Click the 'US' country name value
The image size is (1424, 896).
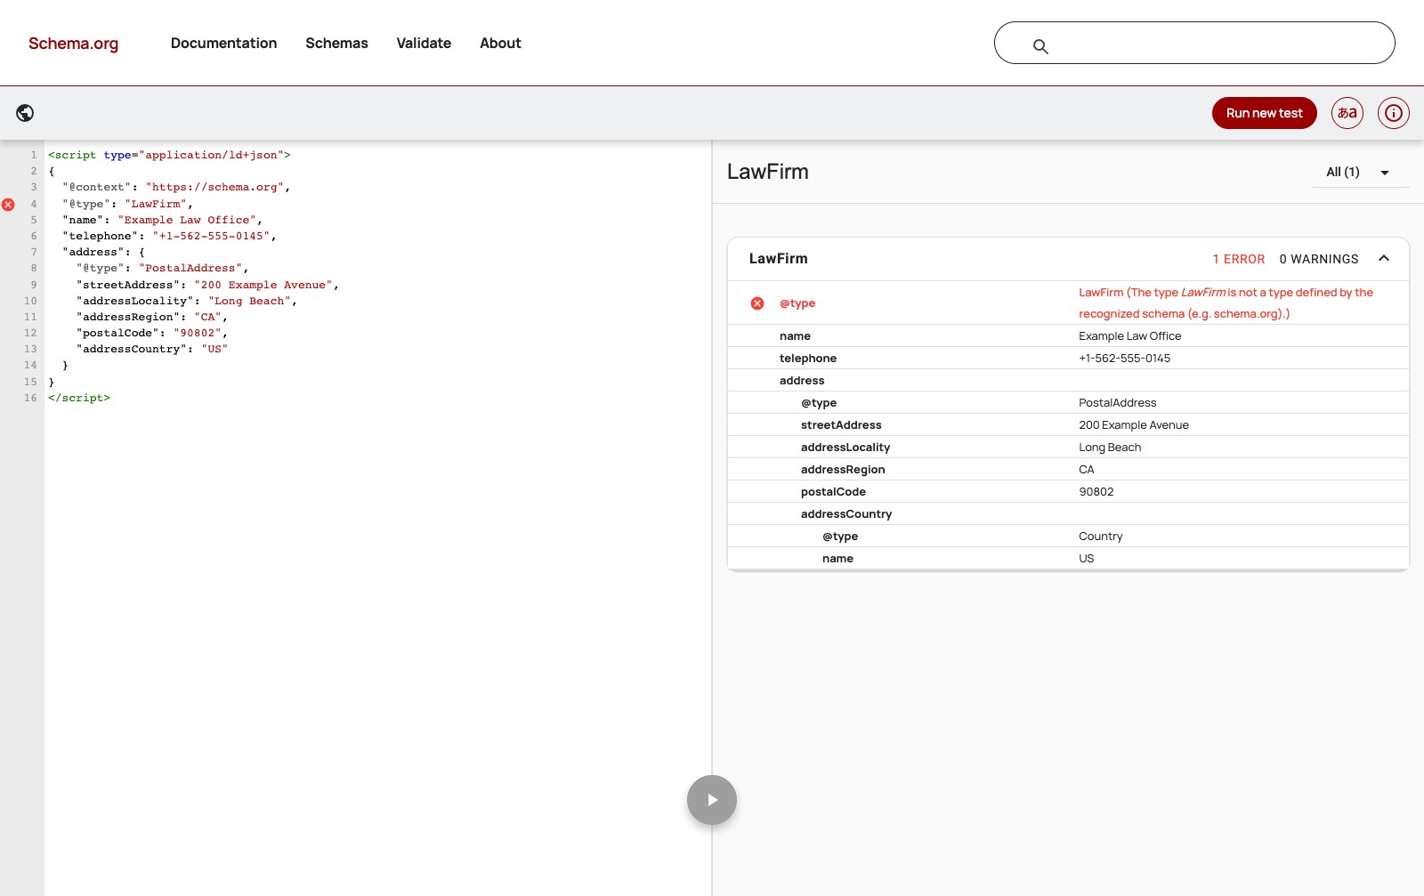1087,559
